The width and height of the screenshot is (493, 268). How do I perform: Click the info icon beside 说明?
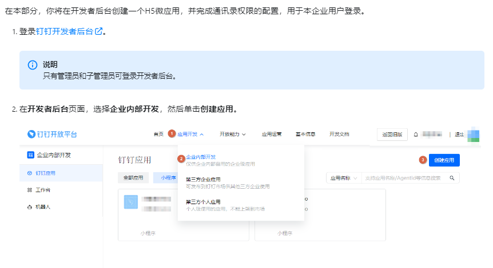[x=33, y=65]
